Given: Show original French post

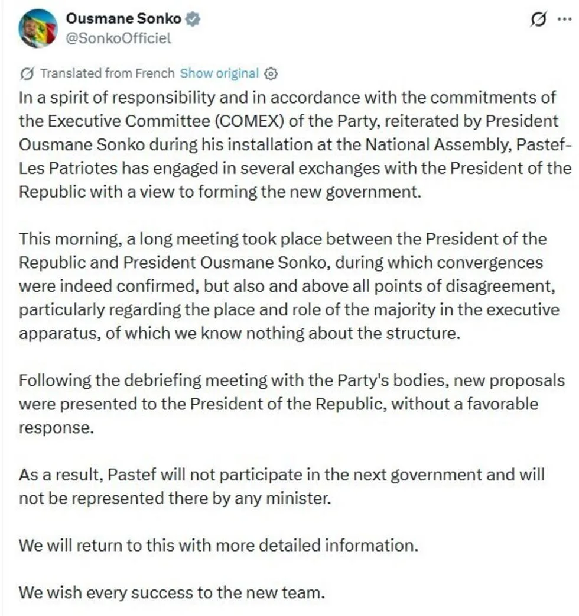Looking at the screenshot, I should [x=219, y=73].
